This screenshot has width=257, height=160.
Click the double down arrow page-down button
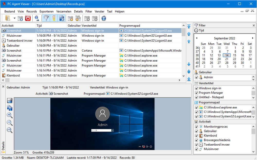tap(189, 71)
